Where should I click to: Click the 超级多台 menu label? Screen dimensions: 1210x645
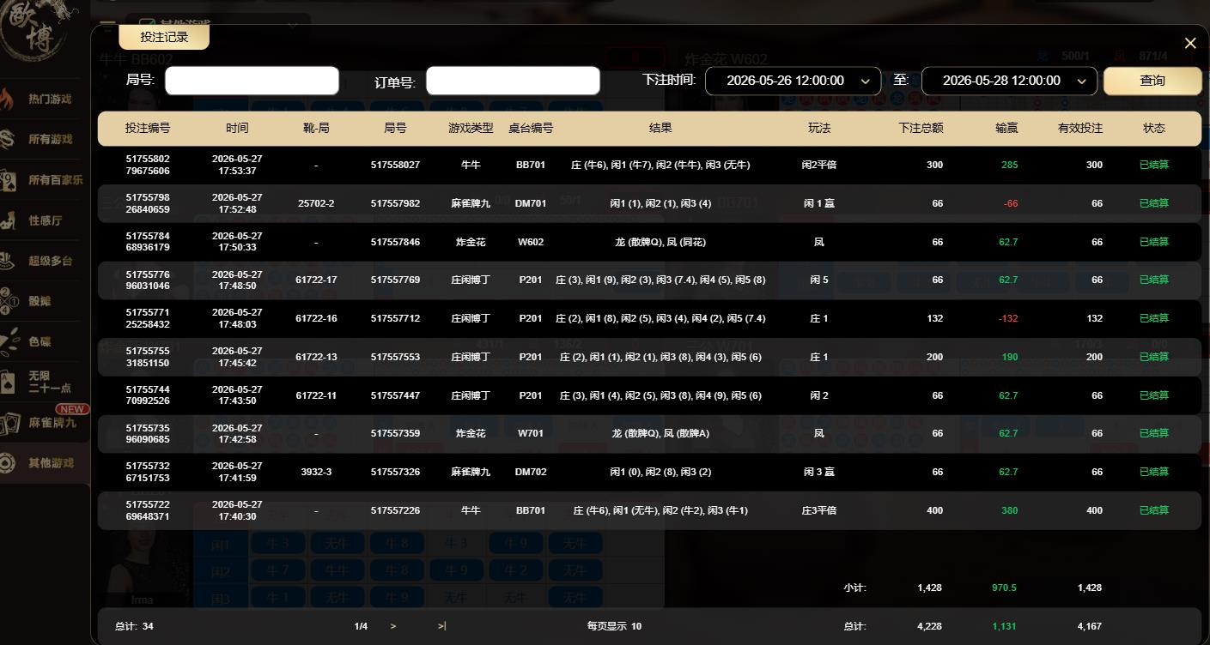click(x=50, y=261)
